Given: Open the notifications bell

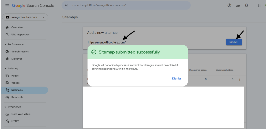Looking at the screenshot, I should (x=247, y=5).
